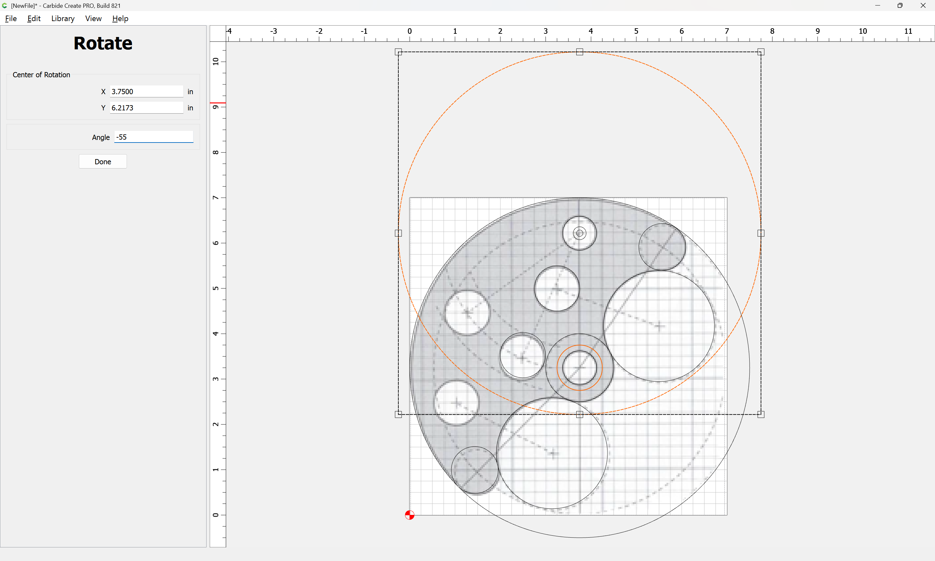Open the Edit menu
The height and width of the screenshot is (561, 935).
click(x=34, y=19)
